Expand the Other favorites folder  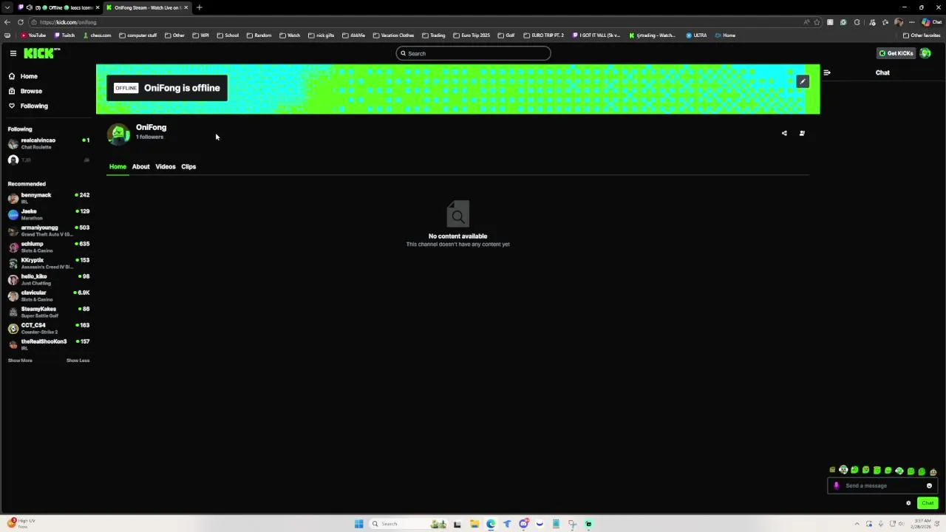pyautogui.click(x=922, y=35)
